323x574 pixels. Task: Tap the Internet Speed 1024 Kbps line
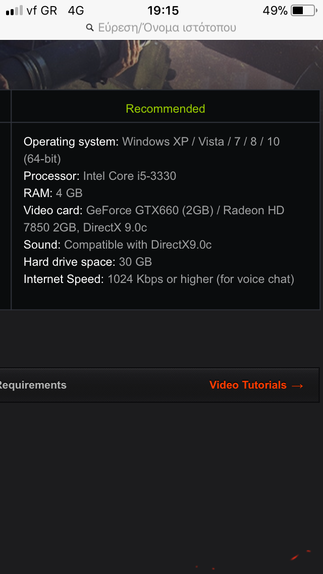click(x=159, y=279)
